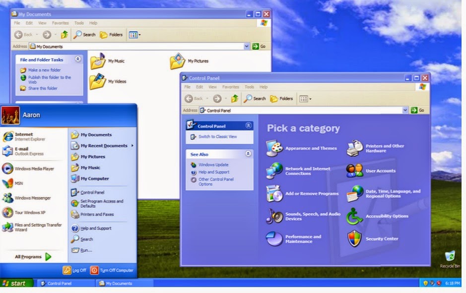Select Control Panel taskbar button
Viewport: 466px width, 293px height.
(66, 284)
